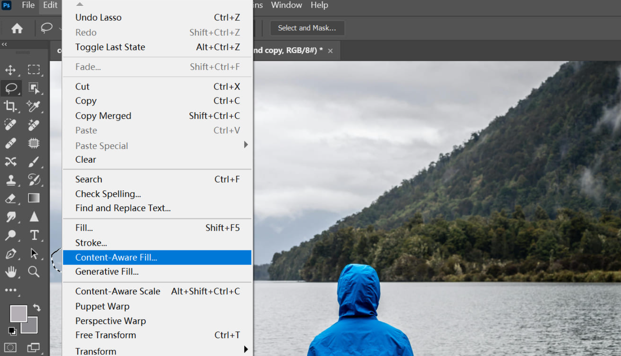Collapse the tools panel
The width and height of the screenshot is (621, 356).
(4, 44)
